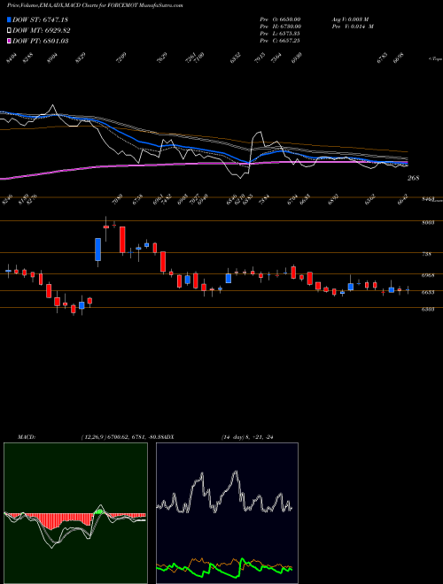
Task: Click the 'Pre V: 0.014 M' volume text
Action: coord(353,27)
